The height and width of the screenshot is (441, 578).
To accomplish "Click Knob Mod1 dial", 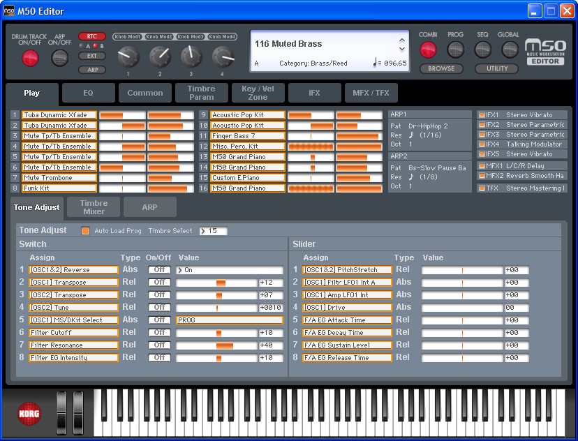I will pyautogui.click(x=128, y=57).
